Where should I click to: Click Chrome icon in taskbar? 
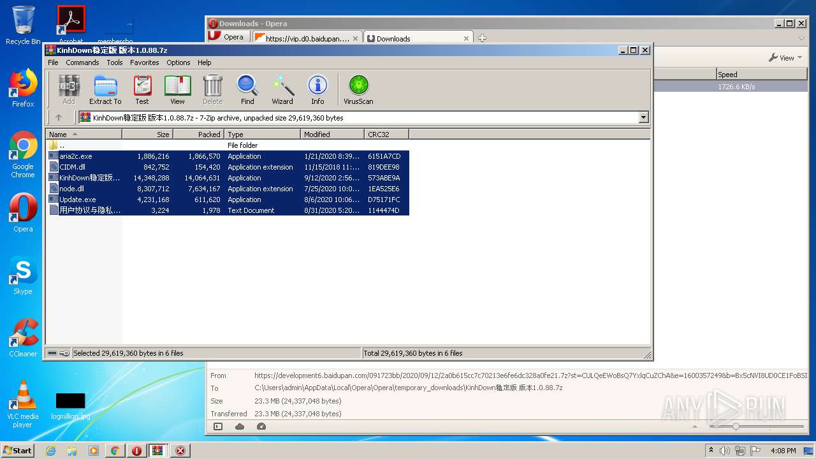tap(115, 451)
